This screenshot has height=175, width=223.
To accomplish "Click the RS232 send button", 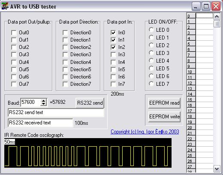I will (x=90, y=103).
